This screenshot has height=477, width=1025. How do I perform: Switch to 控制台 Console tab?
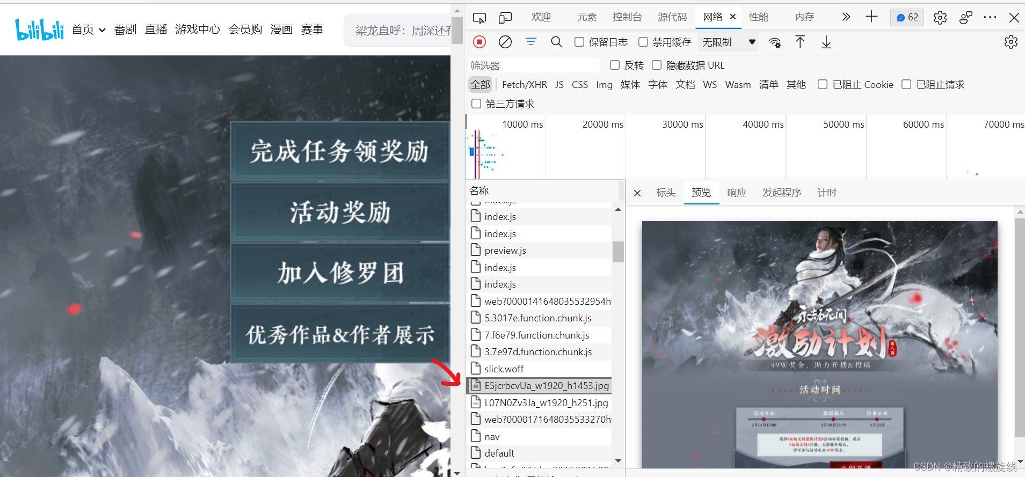click(x=627, y=17)
